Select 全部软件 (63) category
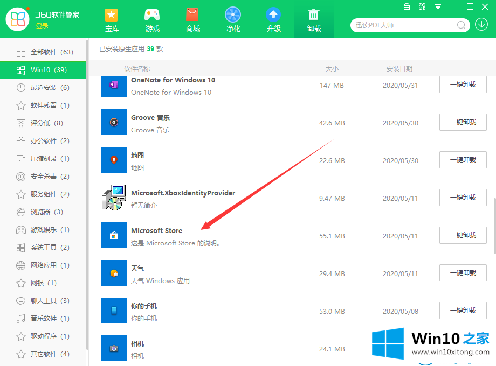Viewport: 496px width, 366px height. (43, 52)
